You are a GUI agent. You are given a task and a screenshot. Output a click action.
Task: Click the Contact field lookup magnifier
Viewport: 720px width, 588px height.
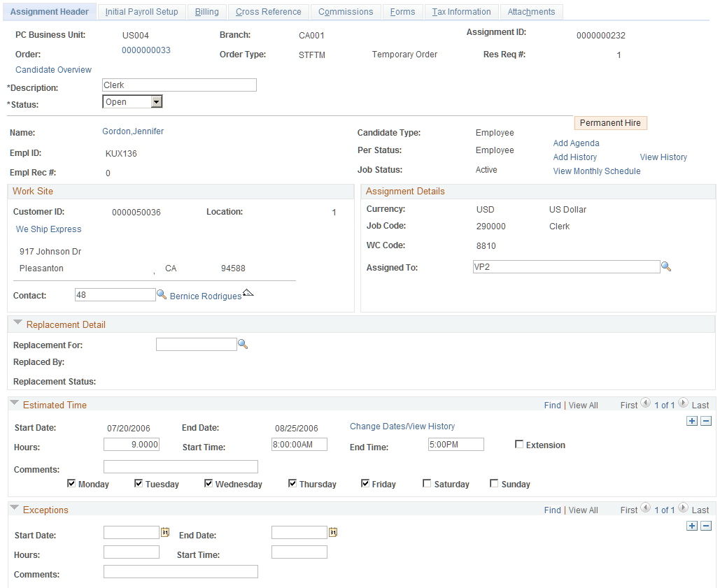pos(162,294)
